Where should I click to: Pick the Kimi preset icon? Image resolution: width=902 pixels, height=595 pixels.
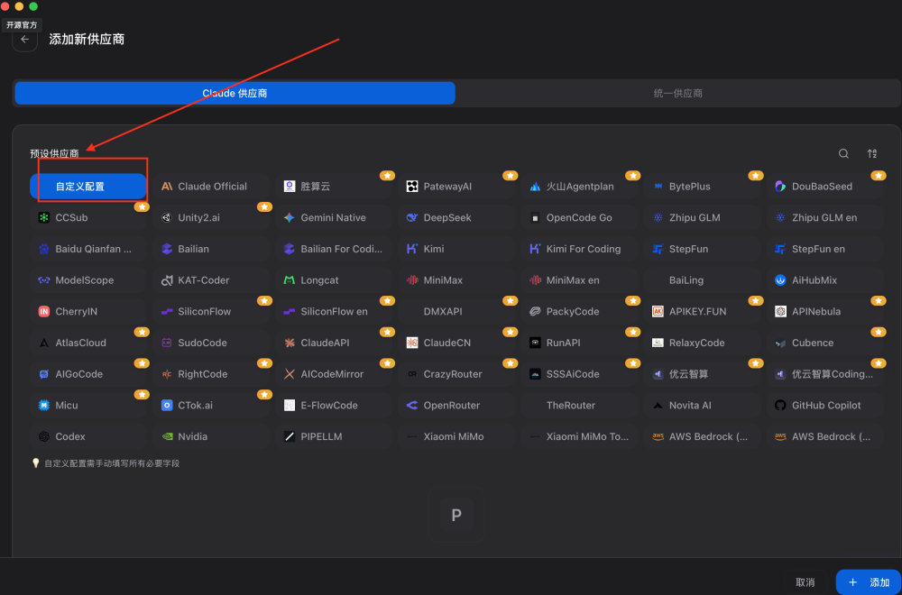412,249
